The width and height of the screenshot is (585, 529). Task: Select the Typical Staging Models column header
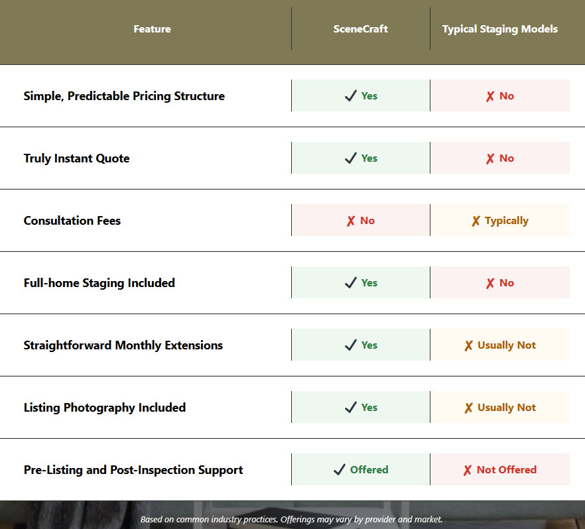click(x=499, y=29)
